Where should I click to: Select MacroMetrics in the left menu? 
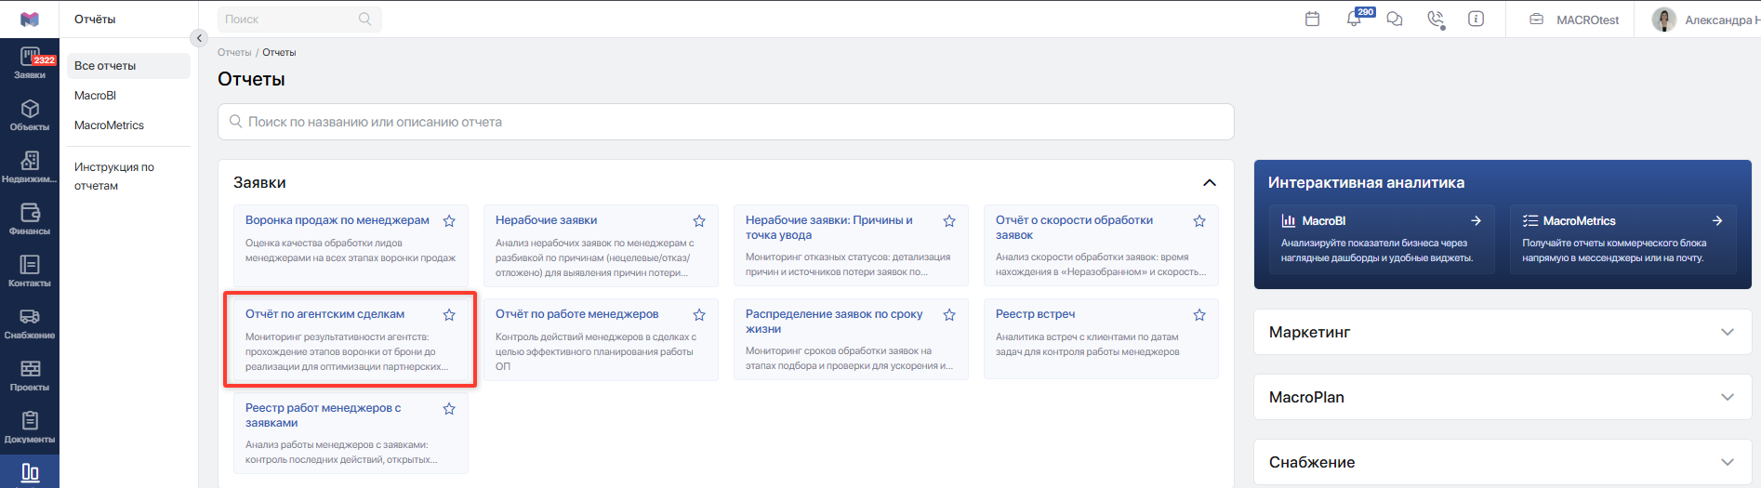(109, 125)
